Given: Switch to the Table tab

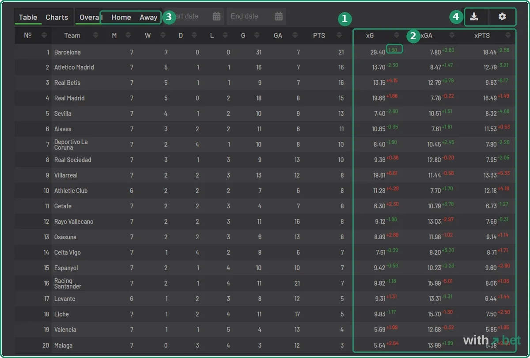Looking at the screenshot, I should [x=28, y=17].
